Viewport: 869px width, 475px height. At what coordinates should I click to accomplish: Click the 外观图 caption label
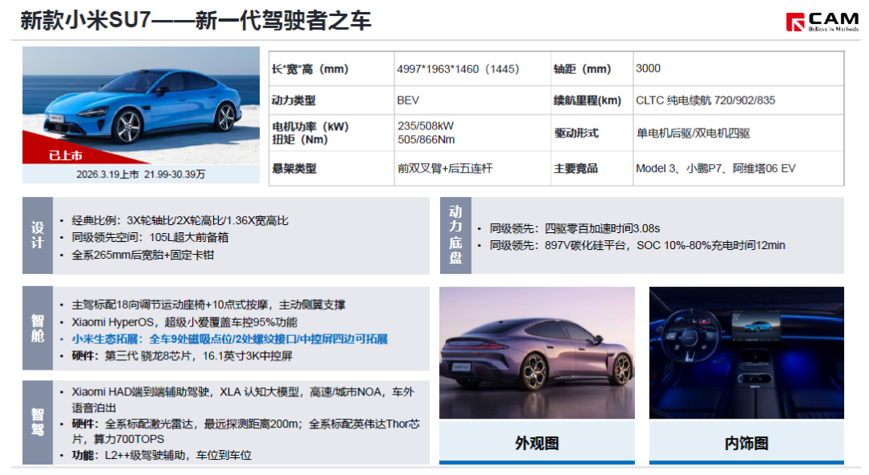coord(537,443)
